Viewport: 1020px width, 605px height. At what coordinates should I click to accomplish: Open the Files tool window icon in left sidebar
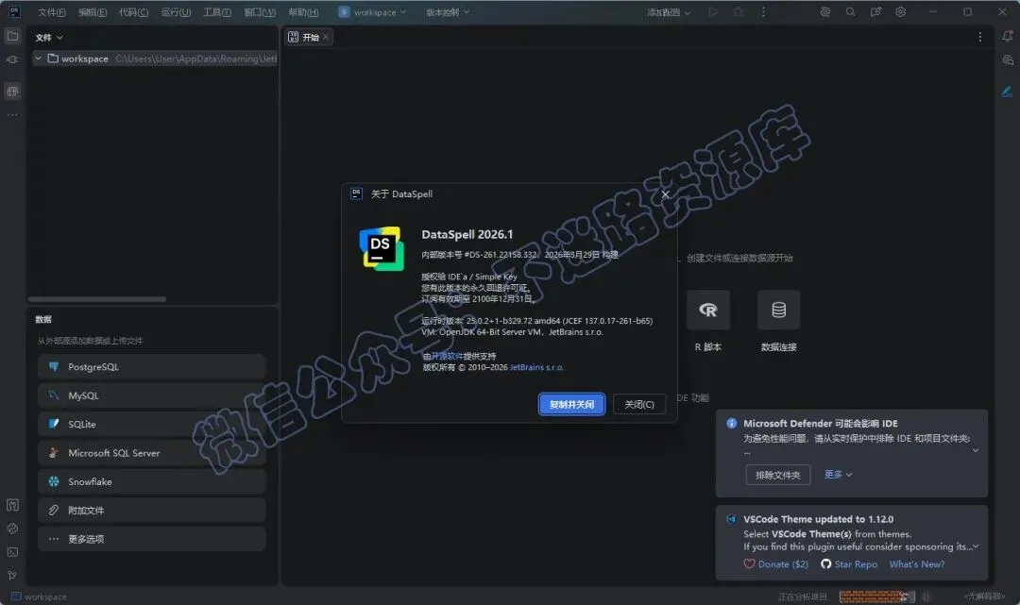pos(12,37)
